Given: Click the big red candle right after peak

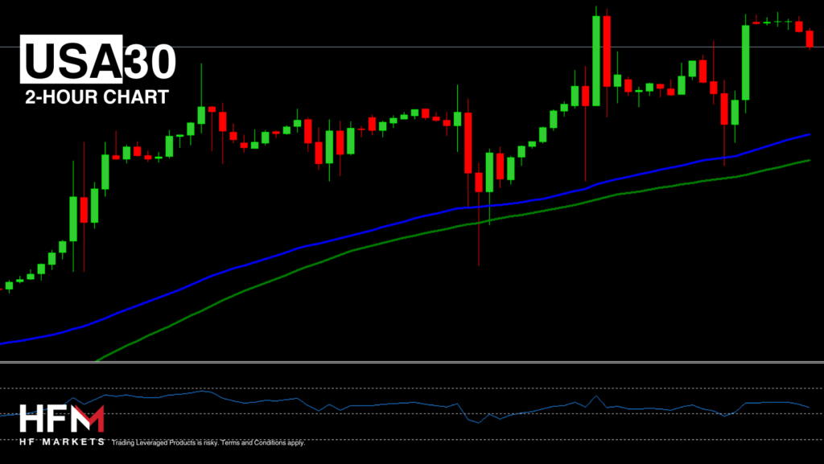Looking at the screenshot, I should coord(606,51).
